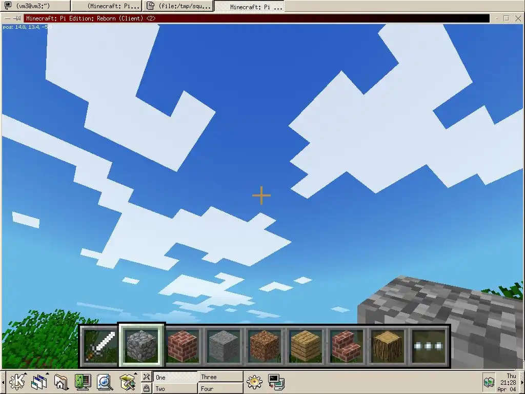
Task: Open the window menu dash icon
Action: (7, 18)
